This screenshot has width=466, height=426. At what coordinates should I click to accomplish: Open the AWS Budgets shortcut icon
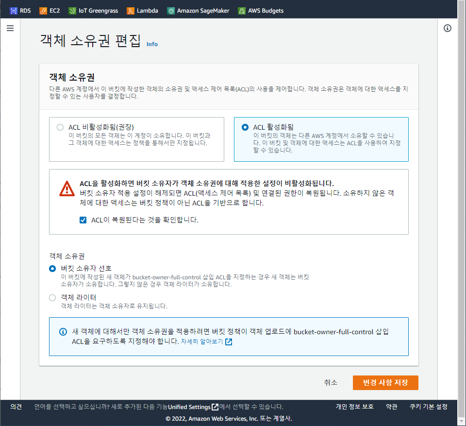tap(242, 11)
